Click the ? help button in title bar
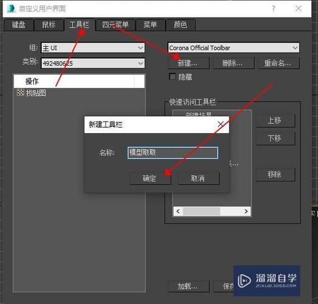The width and height of the screenshot is (318, 304). point(273,9)
